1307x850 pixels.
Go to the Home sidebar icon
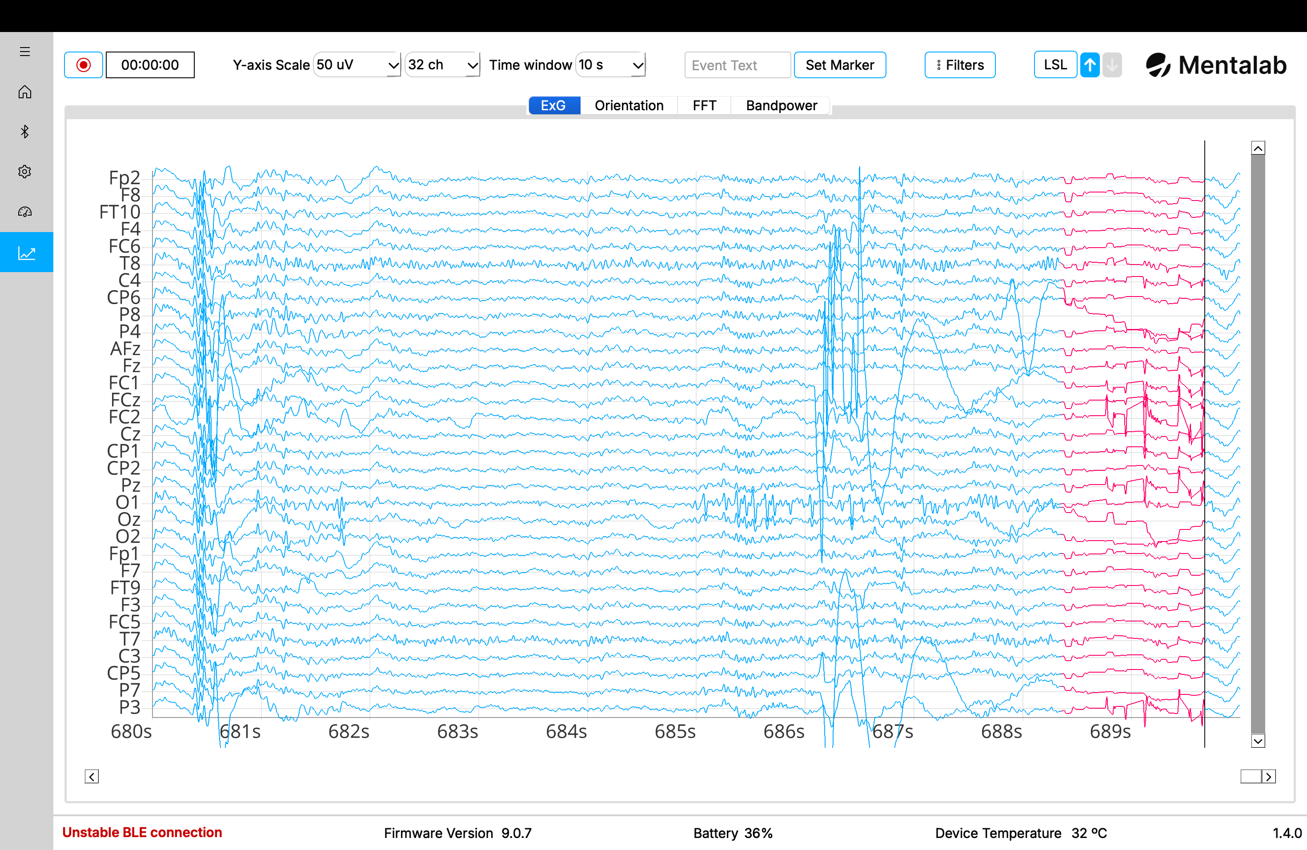tap(25, 92)
